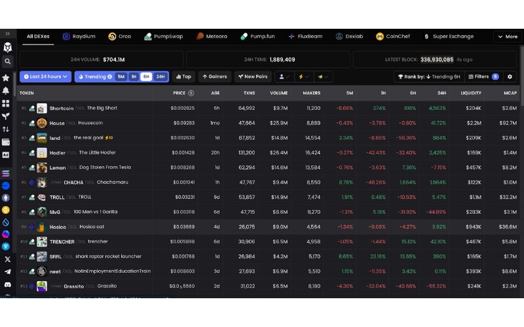Click the New Pairs button

pos(253,77)
